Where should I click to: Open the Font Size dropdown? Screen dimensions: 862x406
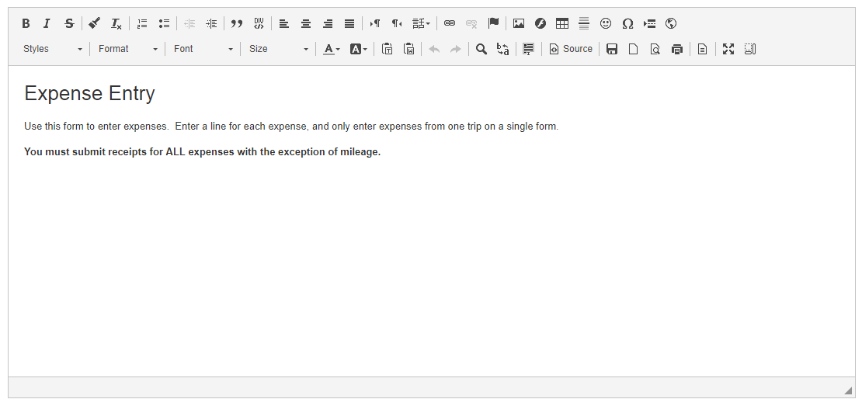coord(278,49)
